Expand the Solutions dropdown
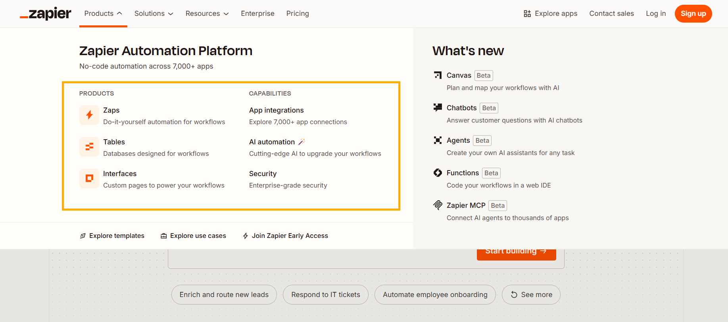The image size is (728, 322). pyautogui.click(x=154, y=13)
